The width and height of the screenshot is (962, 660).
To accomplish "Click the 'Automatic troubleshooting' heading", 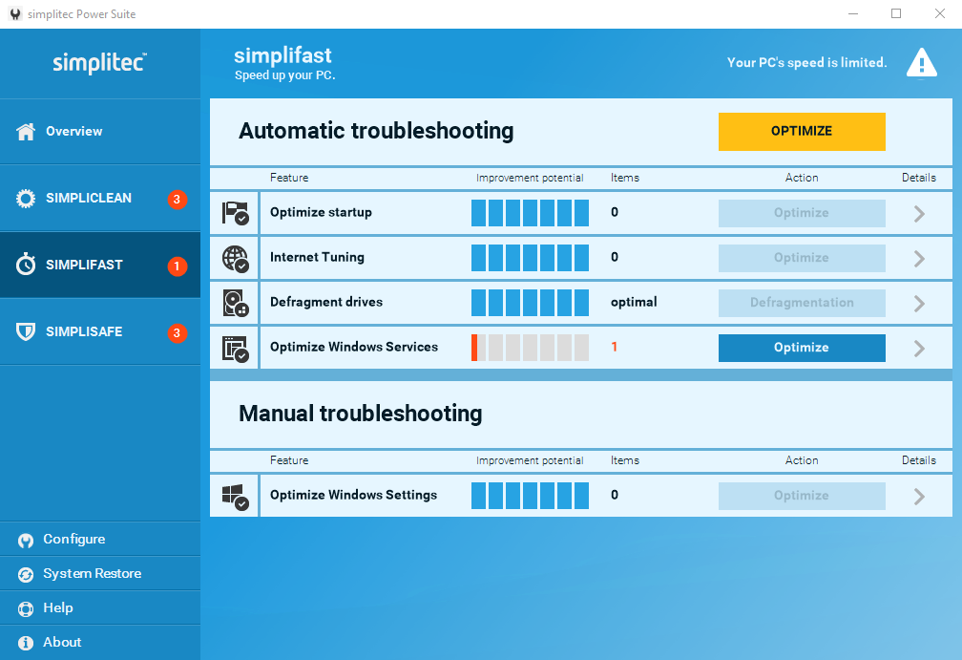I will pos(376,131).
